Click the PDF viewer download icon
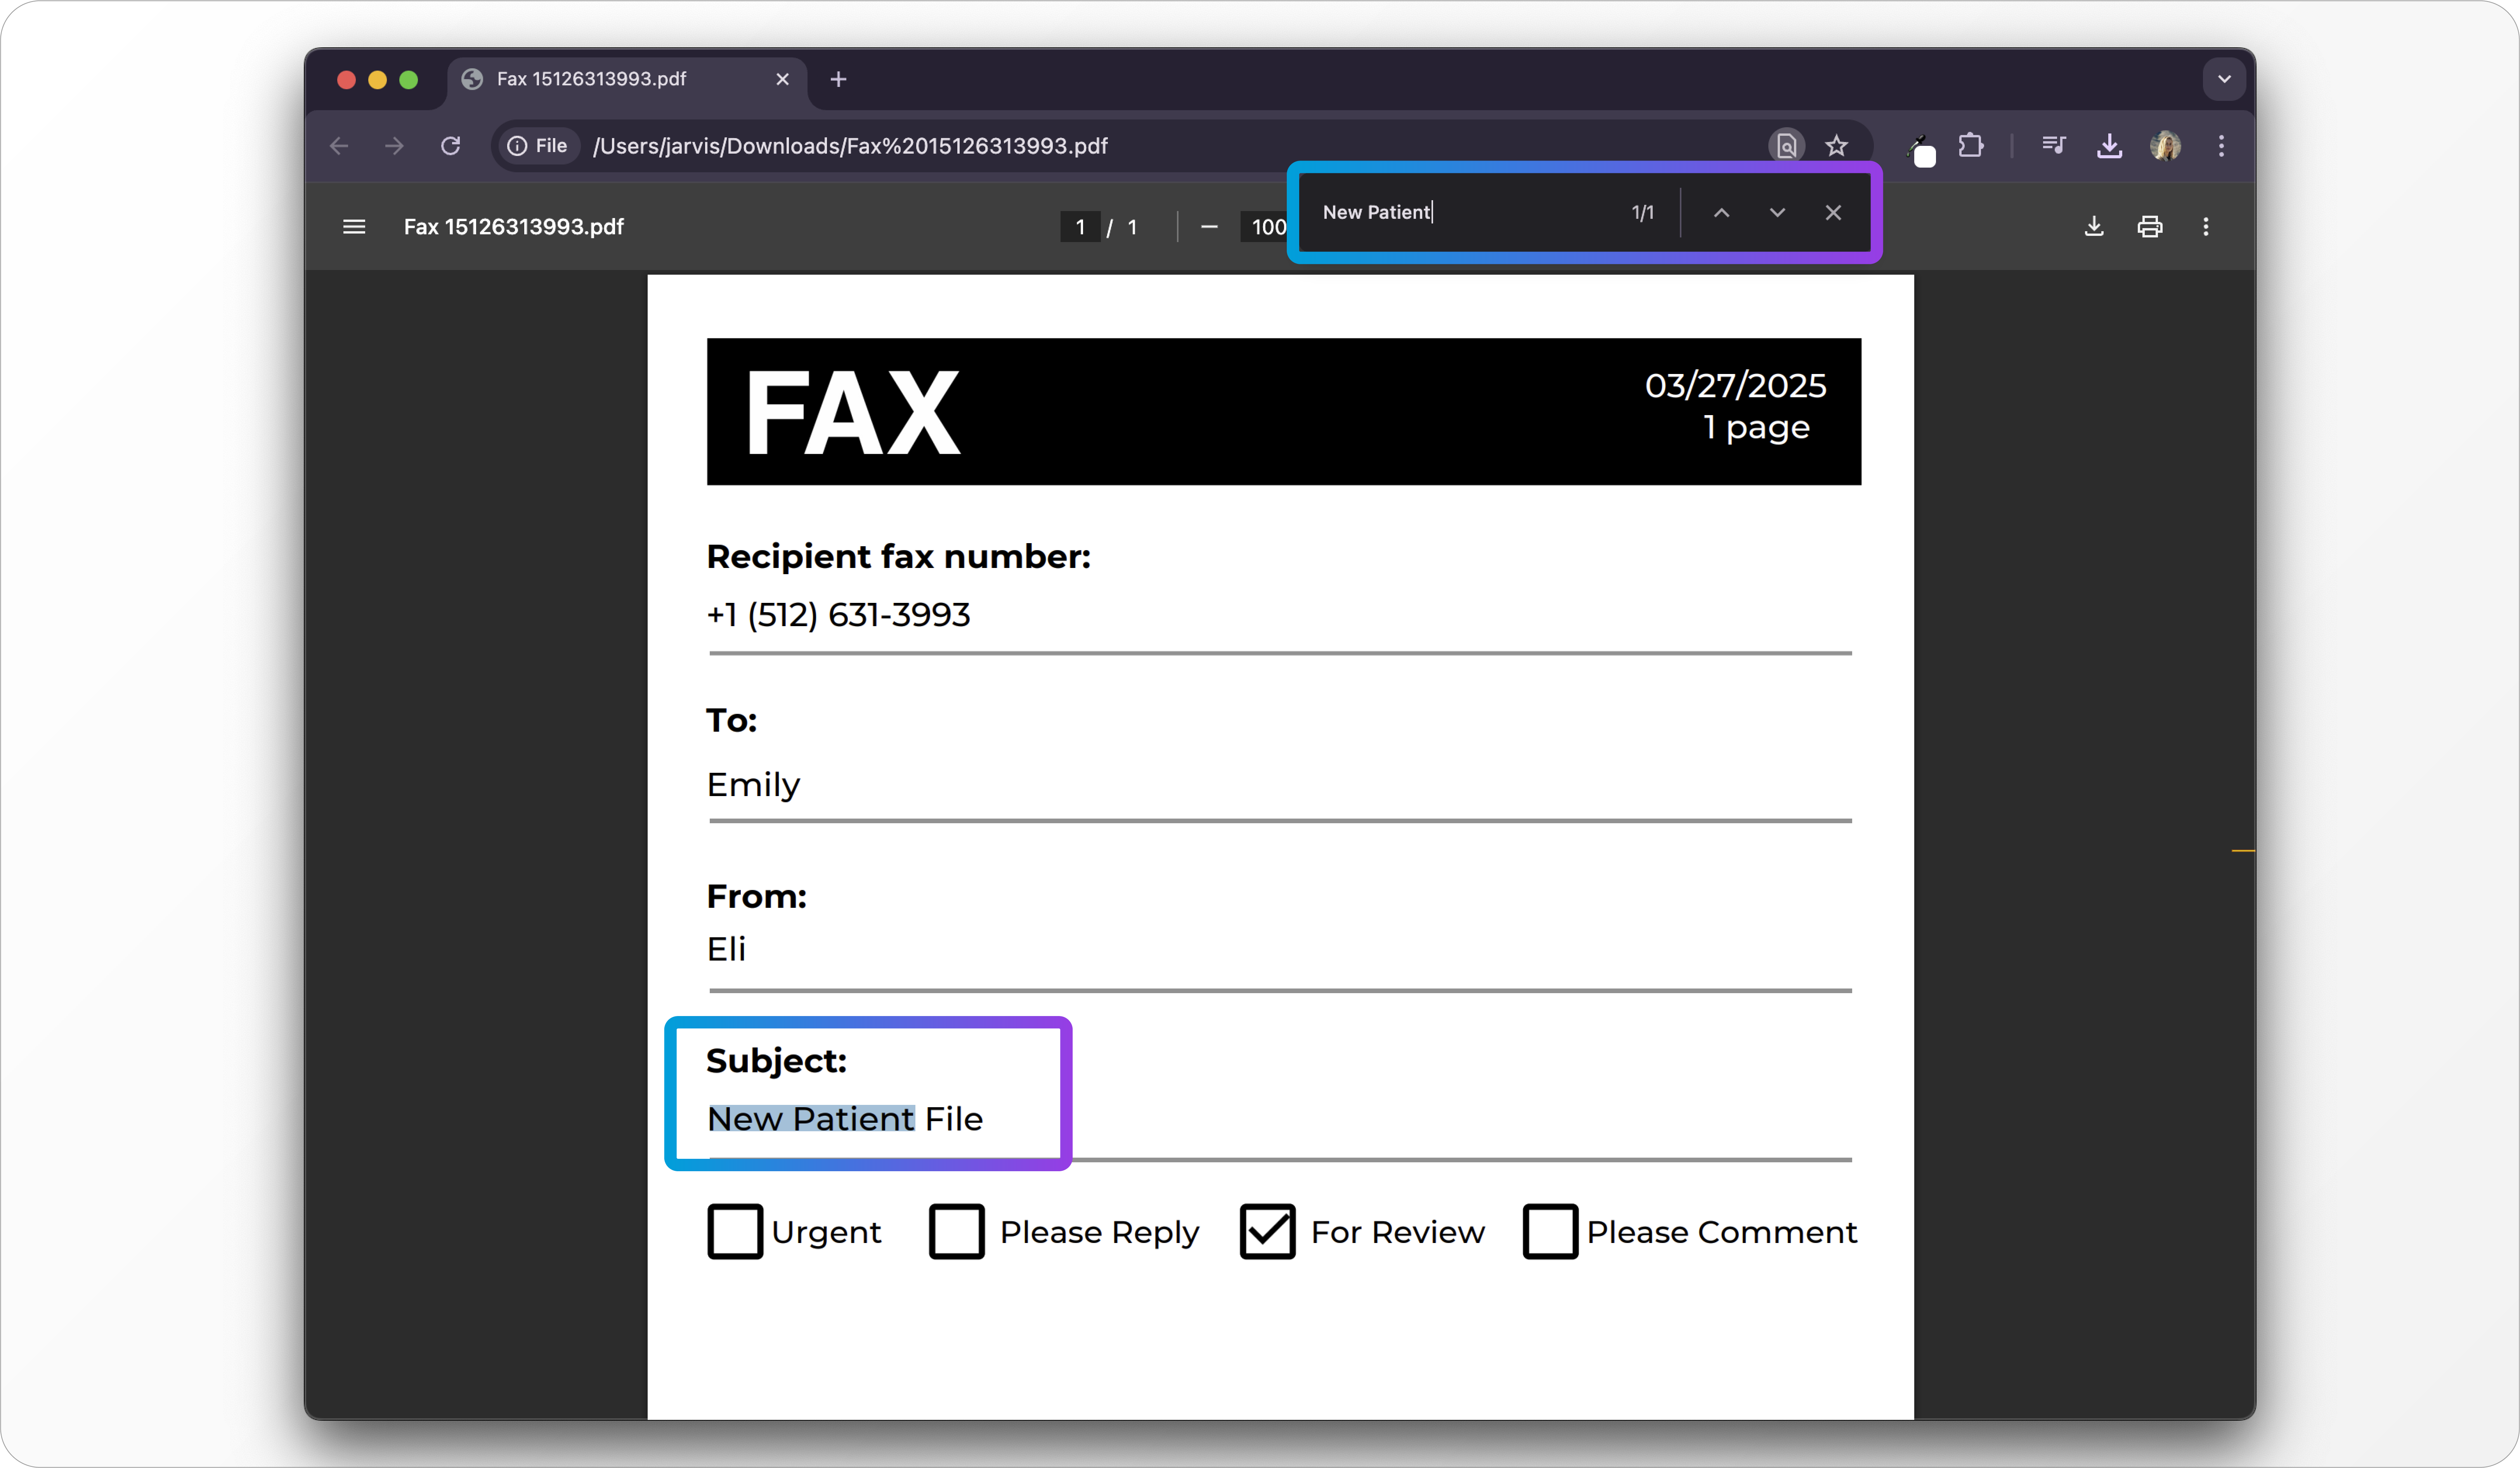Screen dimensions: 2520x1468 2093,227
